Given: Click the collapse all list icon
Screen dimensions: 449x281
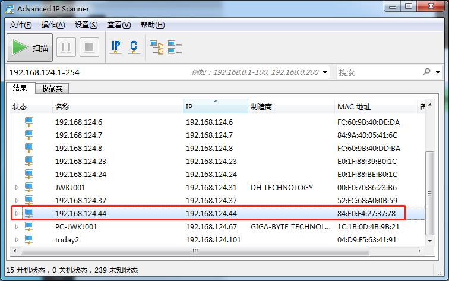Looking at the screenshot, I should [175, 48].
